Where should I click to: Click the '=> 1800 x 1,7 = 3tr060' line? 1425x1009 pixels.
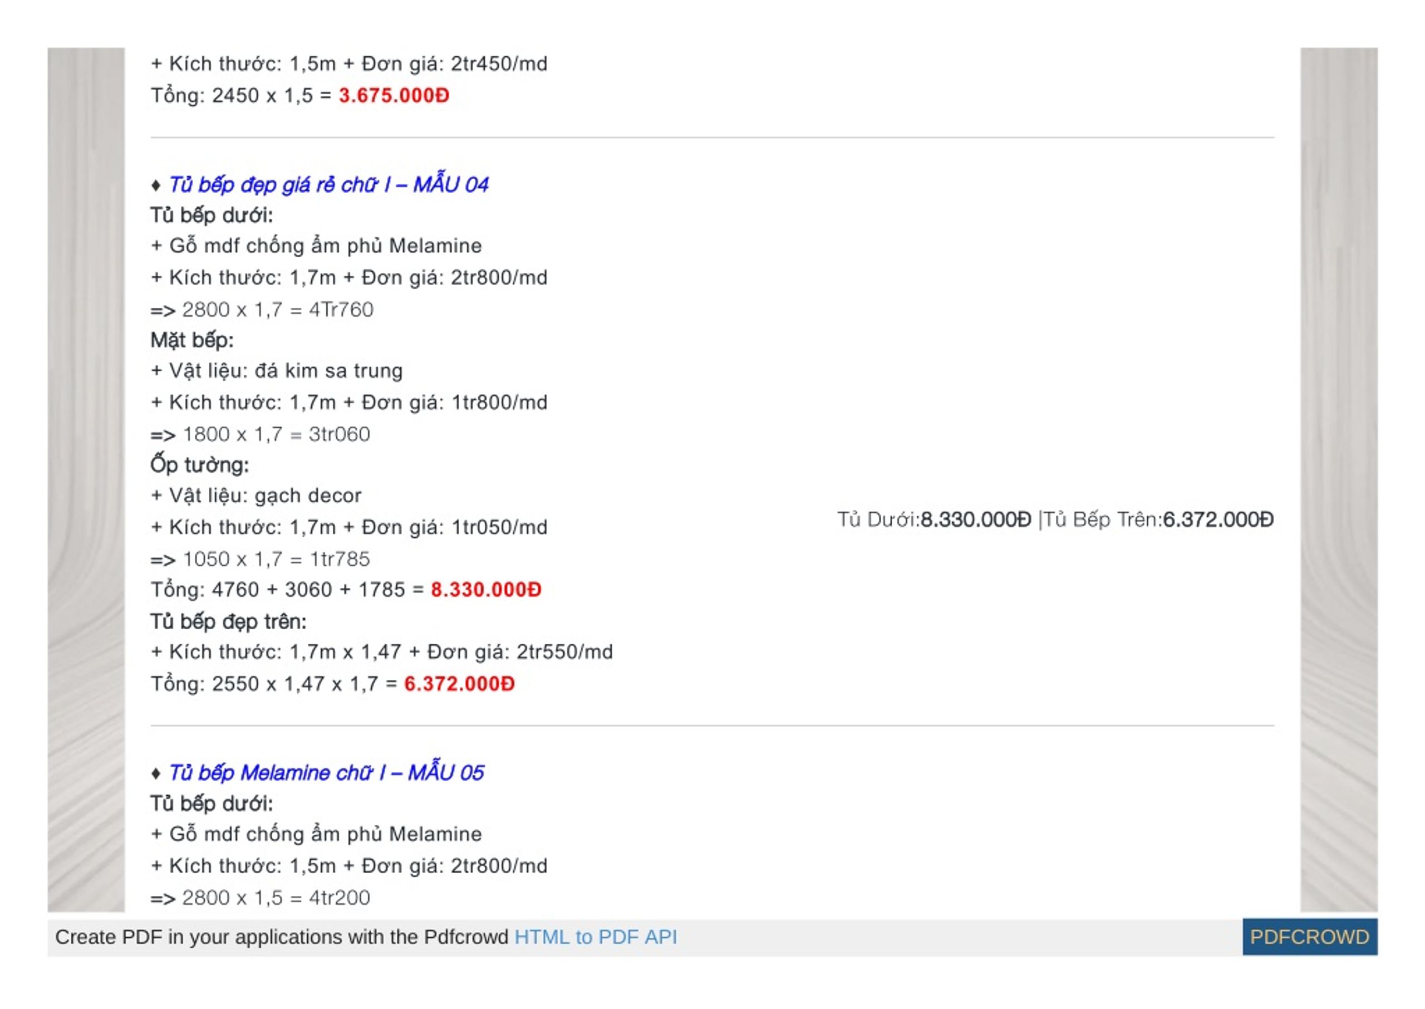(x=260, y=434)
